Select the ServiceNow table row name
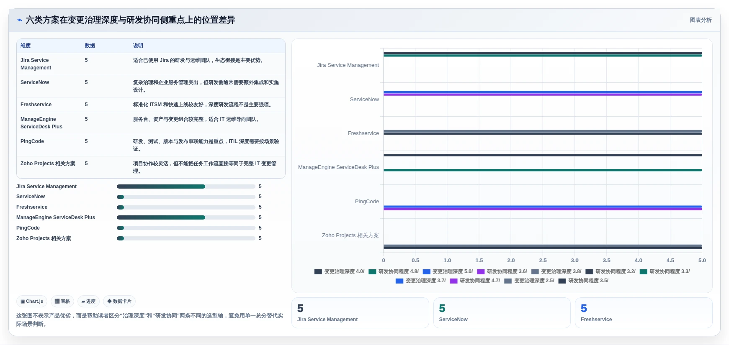Screen dimensions: 729x345 35,82
